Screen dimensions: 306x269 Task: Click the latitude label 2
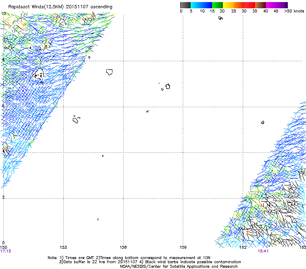[3, 197]
